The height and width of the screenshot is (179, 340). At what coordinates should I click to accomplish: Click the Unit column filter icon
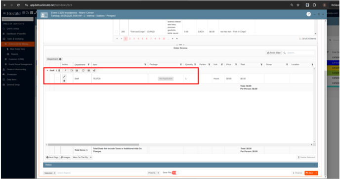[x=222, y=65]
